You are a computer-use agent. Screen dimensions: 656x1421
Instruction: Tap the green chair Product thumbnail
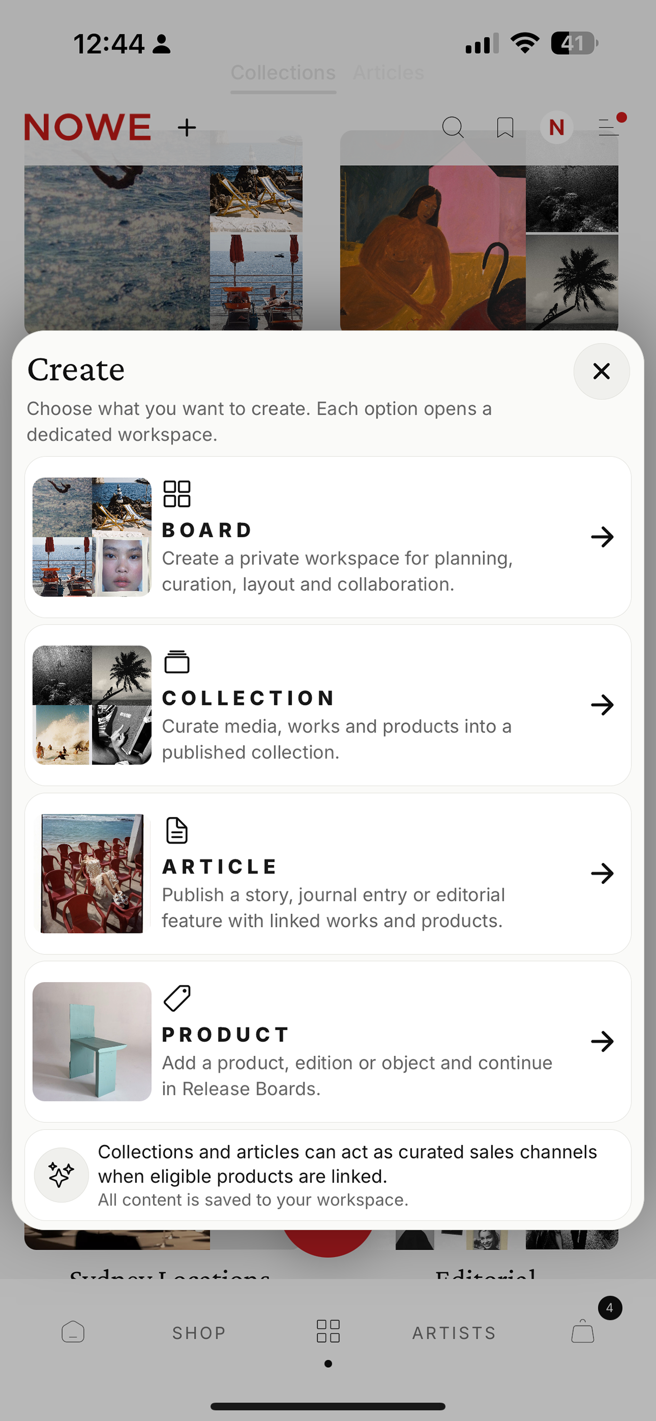coord(92,1041)
